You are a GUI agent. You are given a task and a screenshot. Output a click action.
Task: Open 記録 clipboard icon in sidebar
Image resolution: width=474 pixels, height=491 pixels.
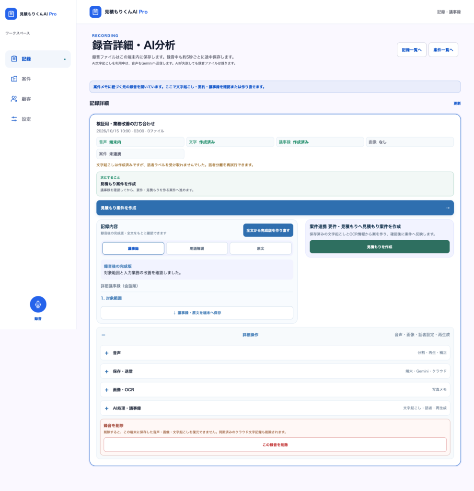coord(14,58)
